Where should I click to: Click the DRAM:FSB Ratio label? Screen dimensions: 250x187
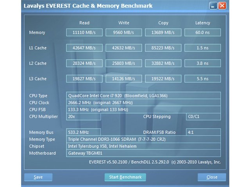coord(159,132)
